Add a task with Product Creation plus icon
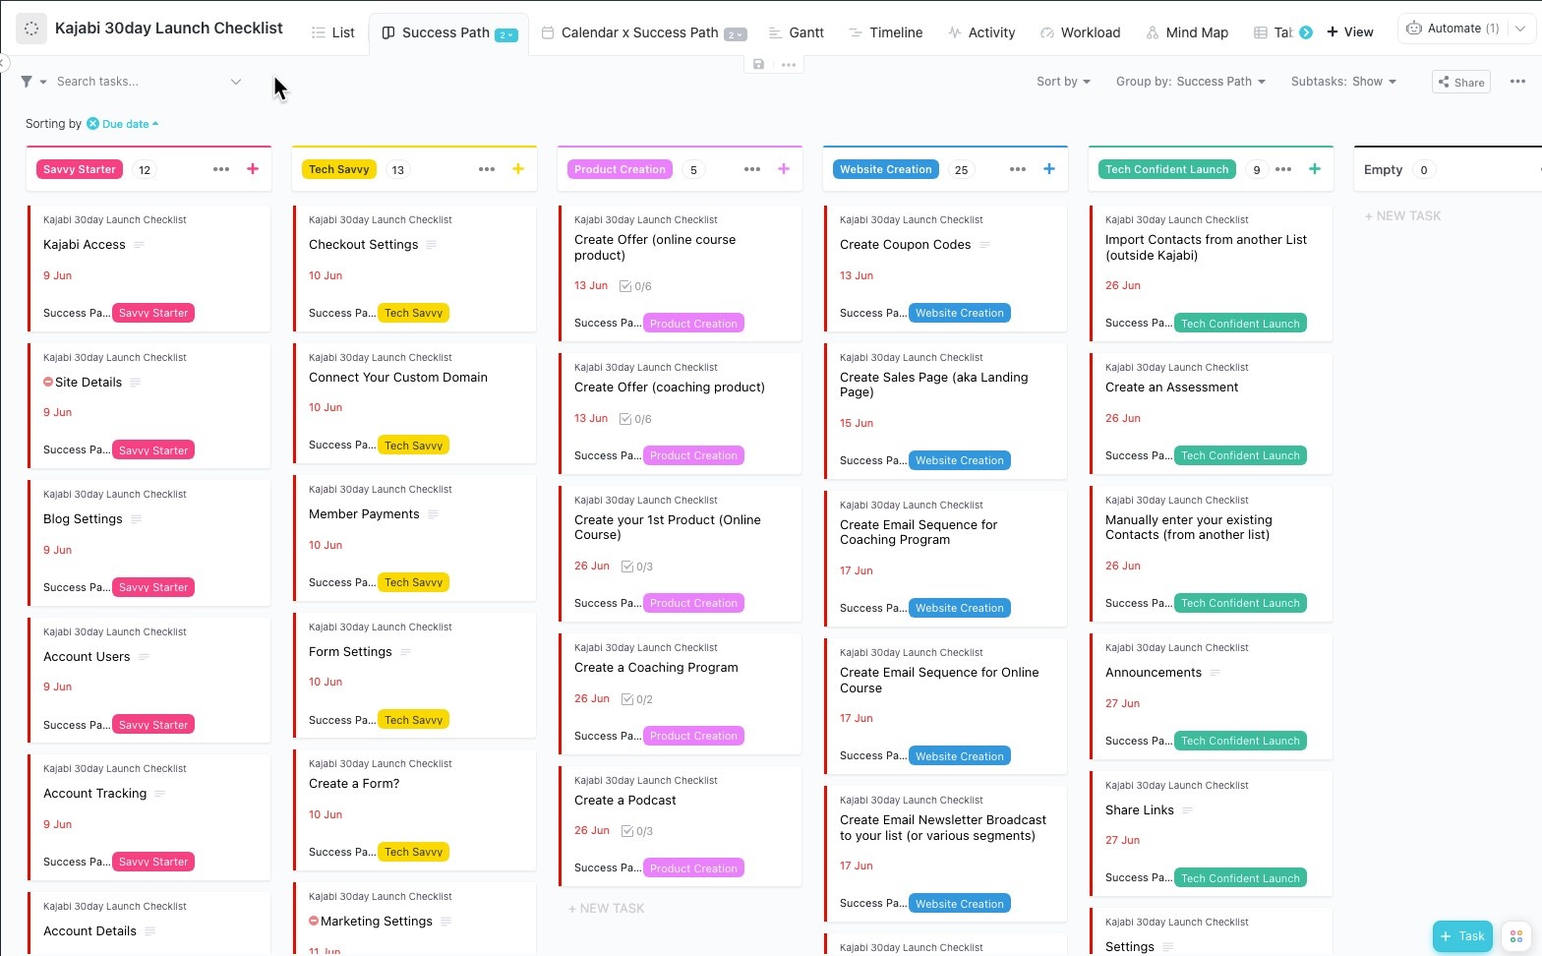Viewport: 1542px width, 956px height. click(784, 169)
